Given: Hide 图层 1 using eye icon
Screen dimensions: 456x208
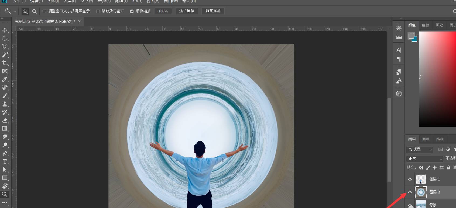Looking at the screenshot, I should click(x=410, y=179).
